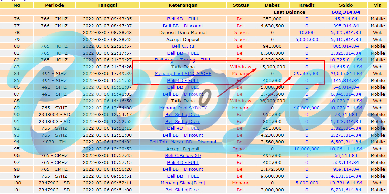Click kredit amount 40,000,000 in row 89
This screenshot has width=389, height=194.
[306, 108]
